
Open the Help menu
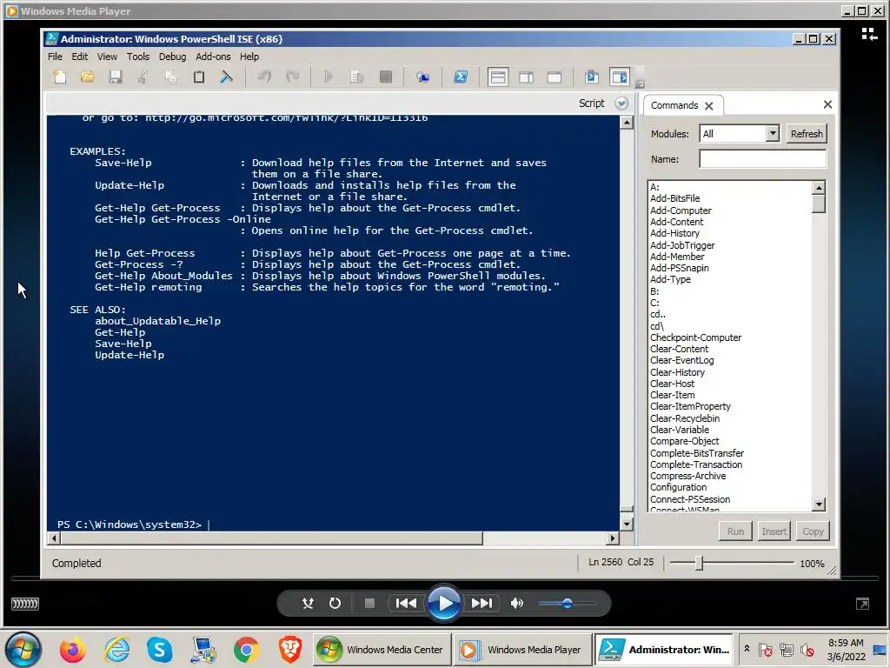coord(249,57)
